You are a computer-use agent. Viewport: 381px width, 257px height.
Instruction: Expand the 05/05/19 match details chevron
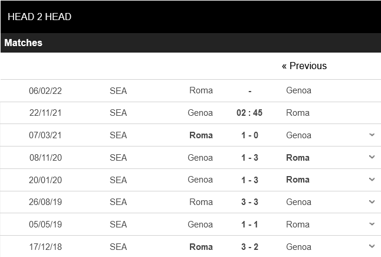pyautogui.click(x=372, y=225)
